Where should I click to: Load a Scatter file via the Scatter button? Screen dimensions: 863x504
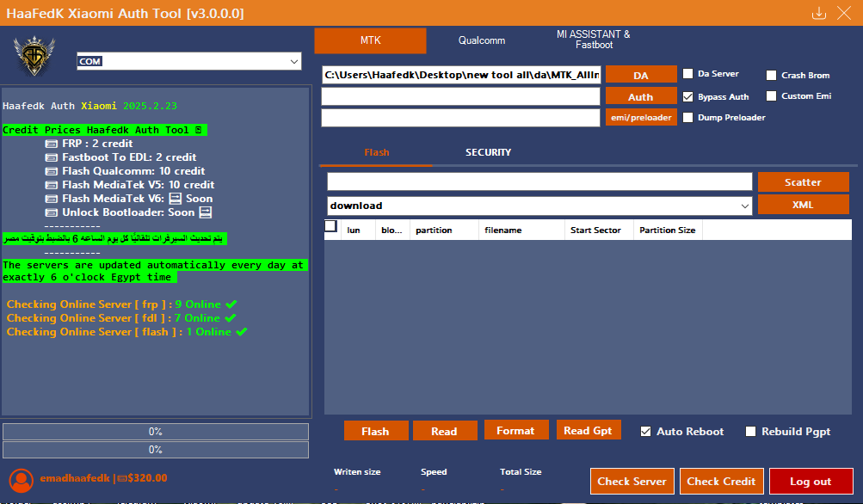[x=803, y=182]
